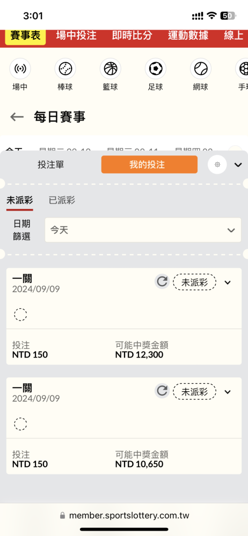Refresh the NTD 12,300 bet status
248x536 pixels.
pos(162,282)
